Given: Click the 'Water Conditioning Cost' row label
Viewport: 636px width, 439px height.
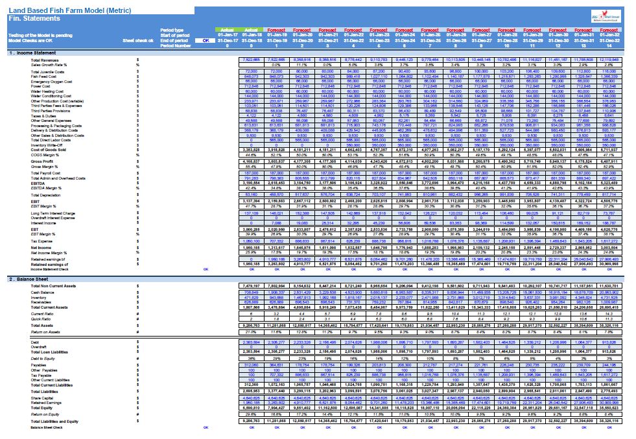Looking at the screenshot, I should (51, 96).
